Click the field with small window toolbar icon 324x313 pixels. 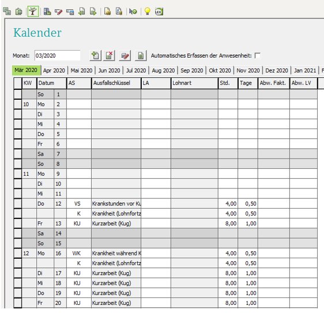pyautogui.click(x=70, y=12)
